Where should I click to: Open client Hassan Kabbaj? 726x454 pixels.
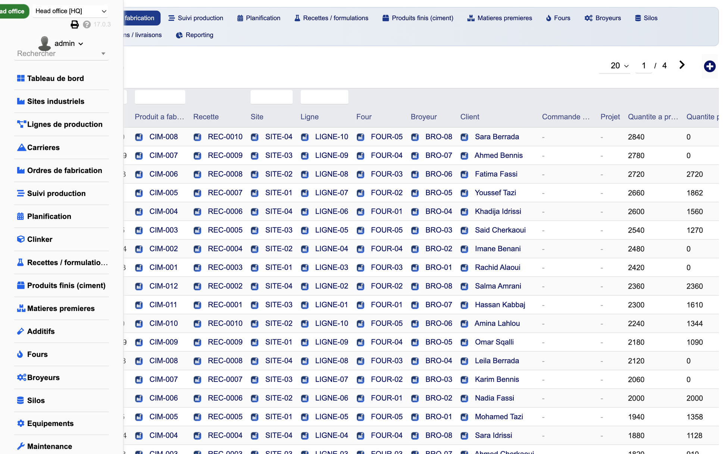(500, 305)
